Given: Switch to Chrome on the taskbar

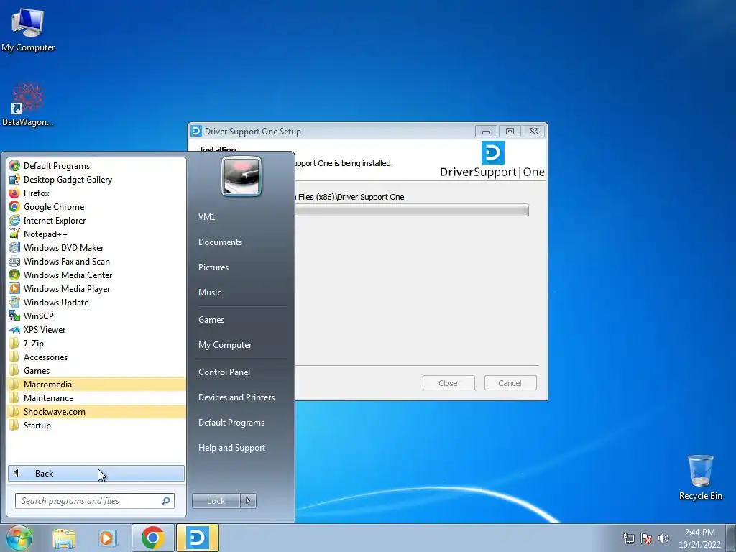Looking at the screenshot, I should pos(152,538).
